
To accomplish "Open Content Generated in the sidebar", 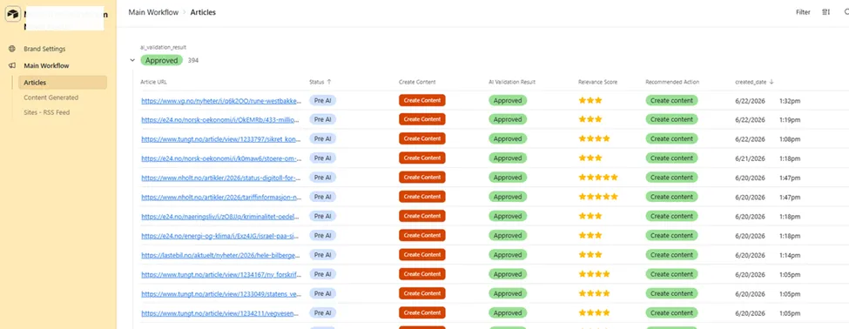I will [51, 97].
